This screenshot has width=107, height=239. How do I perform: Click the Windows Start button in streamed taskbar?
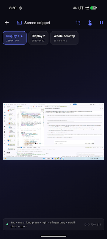coord(44,159)
